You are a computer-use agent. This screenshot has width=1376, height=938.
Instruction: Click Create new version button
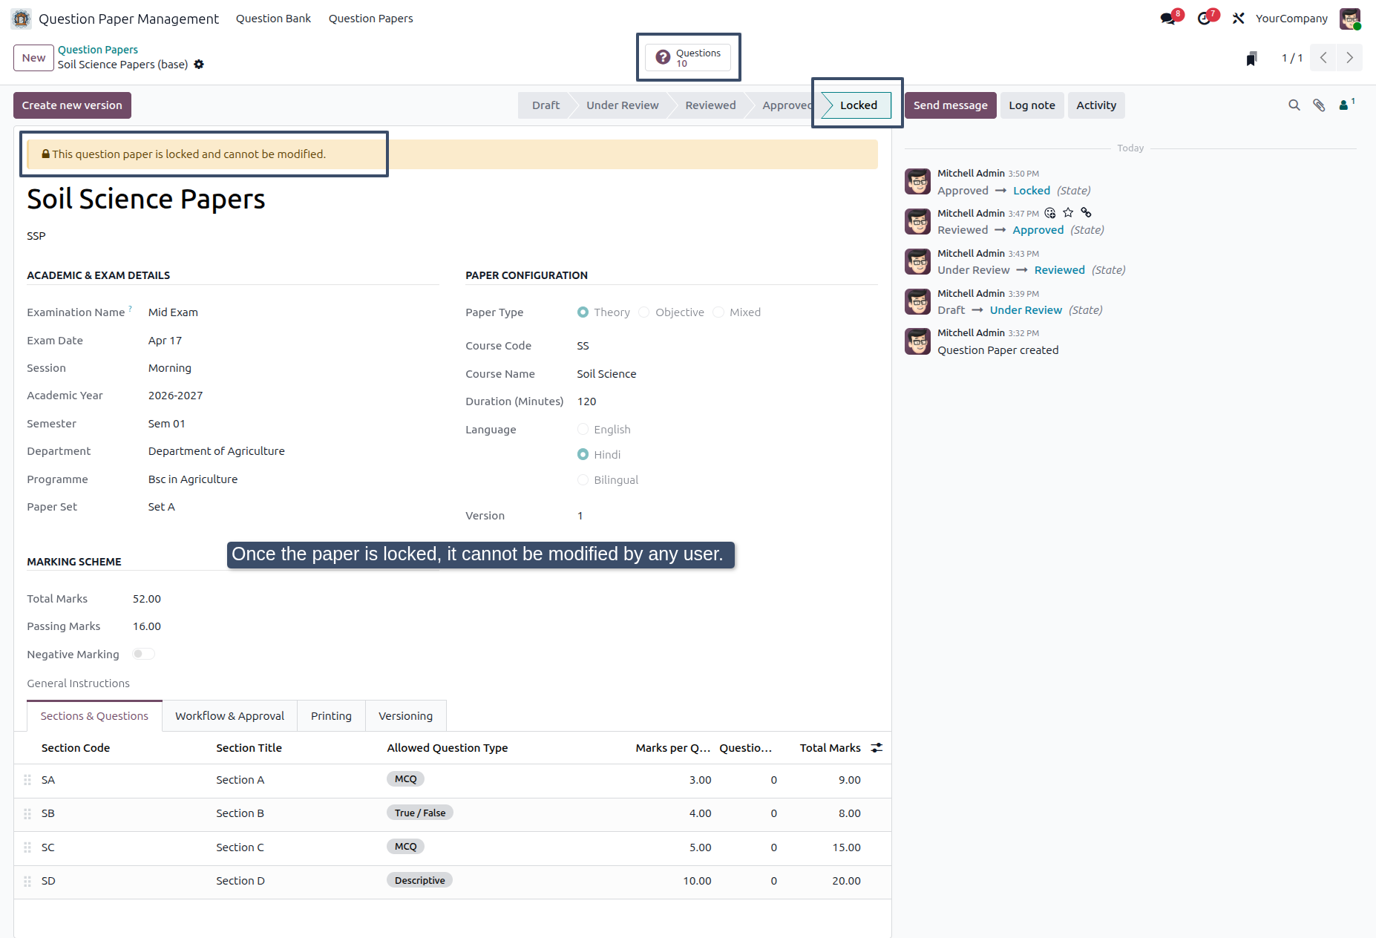72,105
